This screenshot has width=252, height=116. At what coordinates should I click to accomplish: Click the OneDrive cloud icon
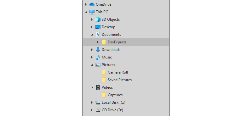tap(92, 4)
